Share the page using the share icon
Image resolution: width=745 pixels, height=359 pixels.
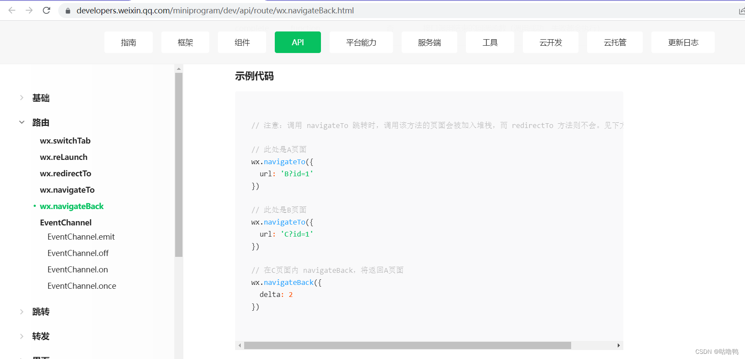tap(742, 11)
